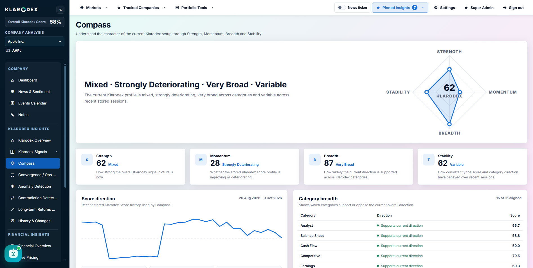
Task: Click the sidebar vertical scrollbar
Action: (x=65, y=126)
